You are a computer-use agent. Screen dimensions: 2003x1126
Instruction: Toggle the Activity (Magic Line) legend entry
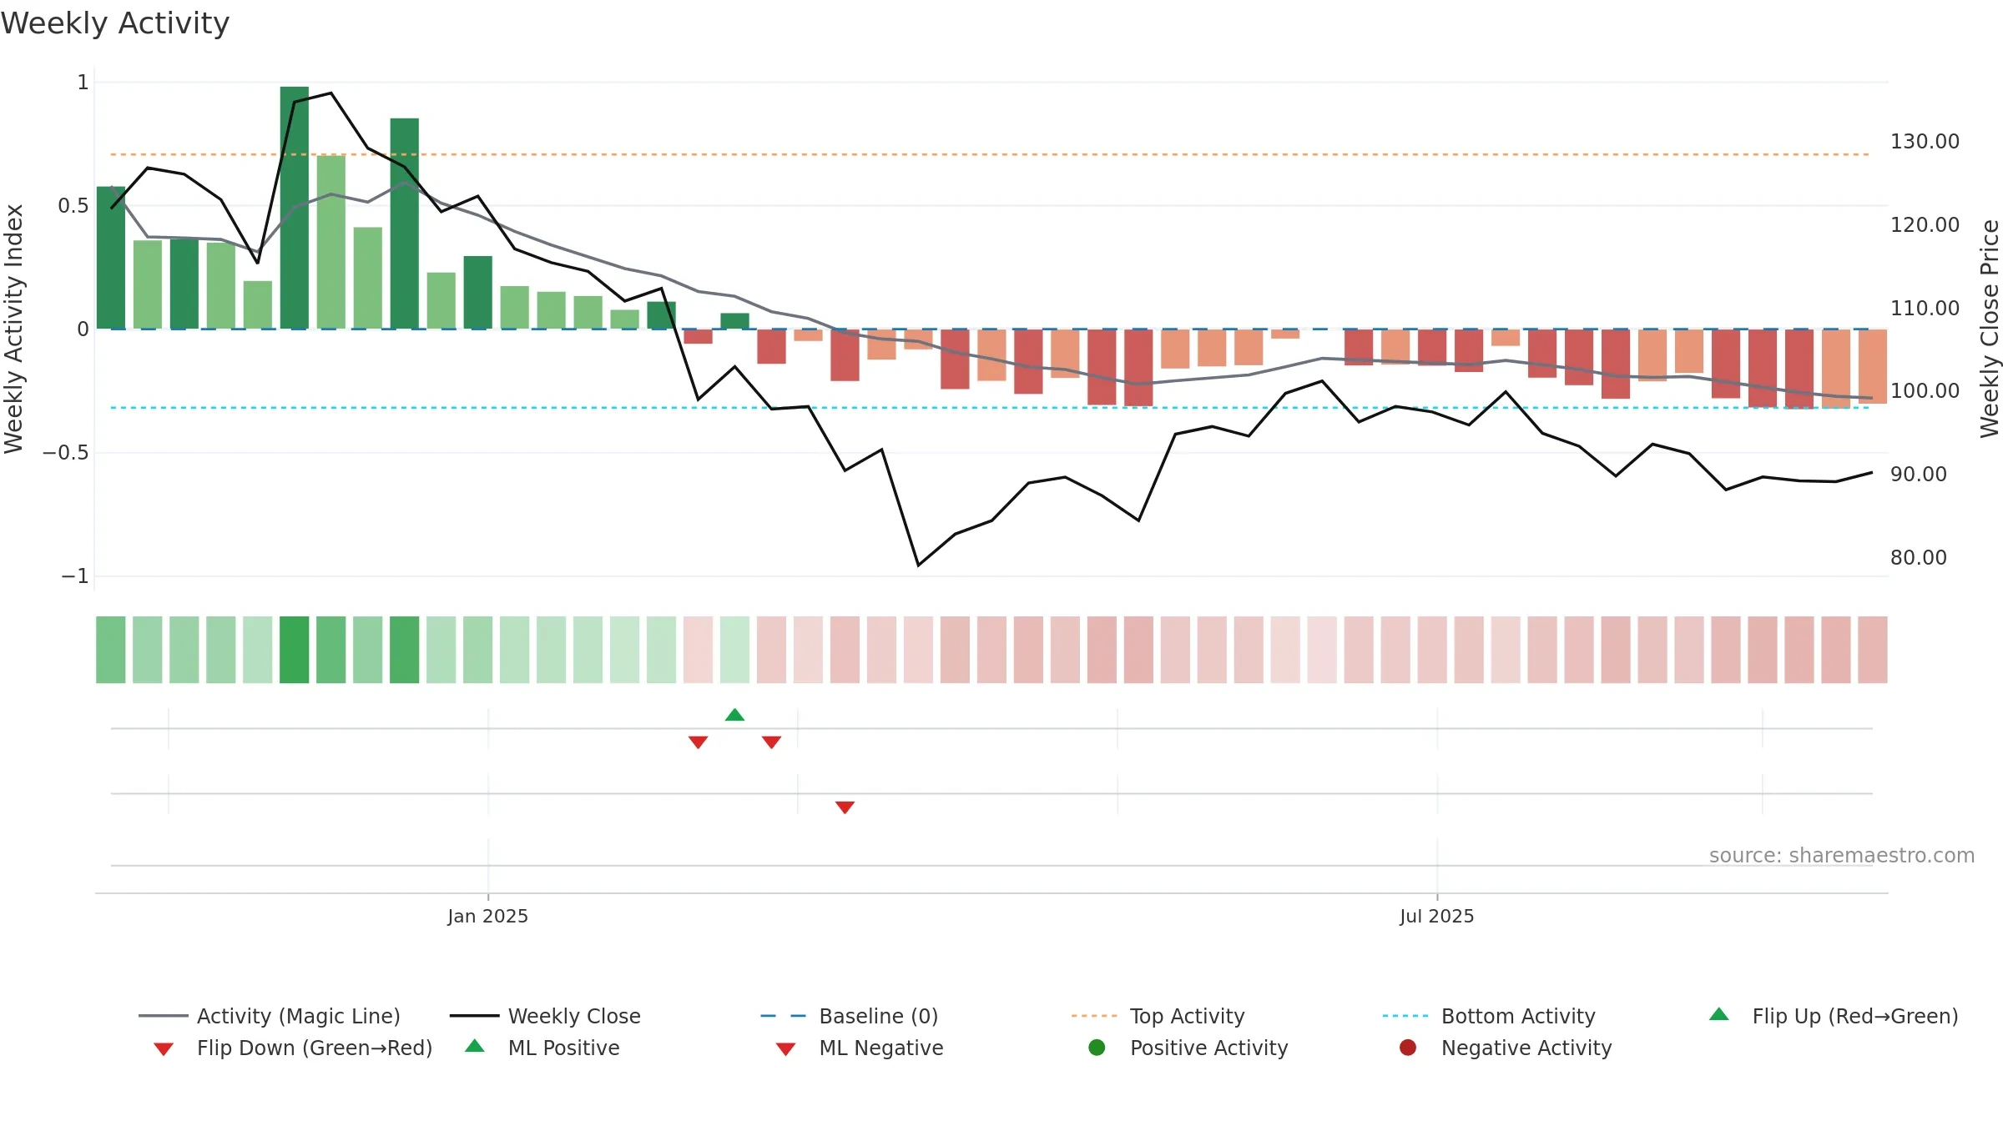(270, 1016)
